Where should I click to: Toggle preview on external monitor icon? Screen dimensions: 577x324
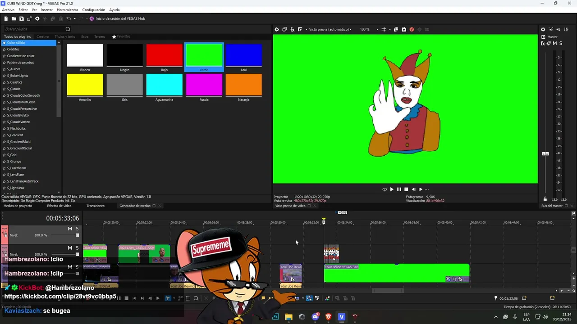pos(284,29)
